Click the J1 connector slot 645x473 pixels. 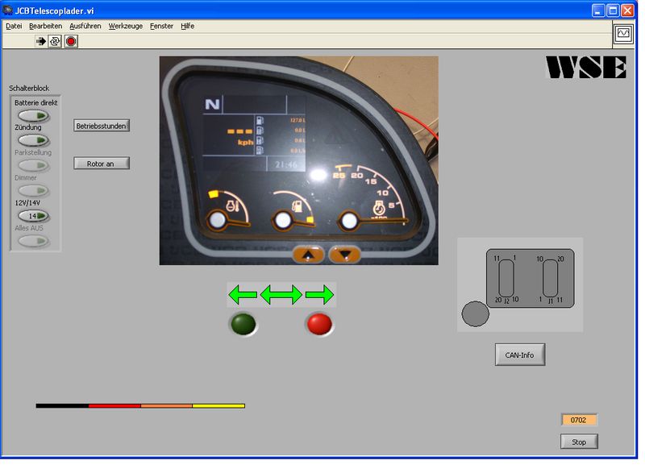point(551,278)
